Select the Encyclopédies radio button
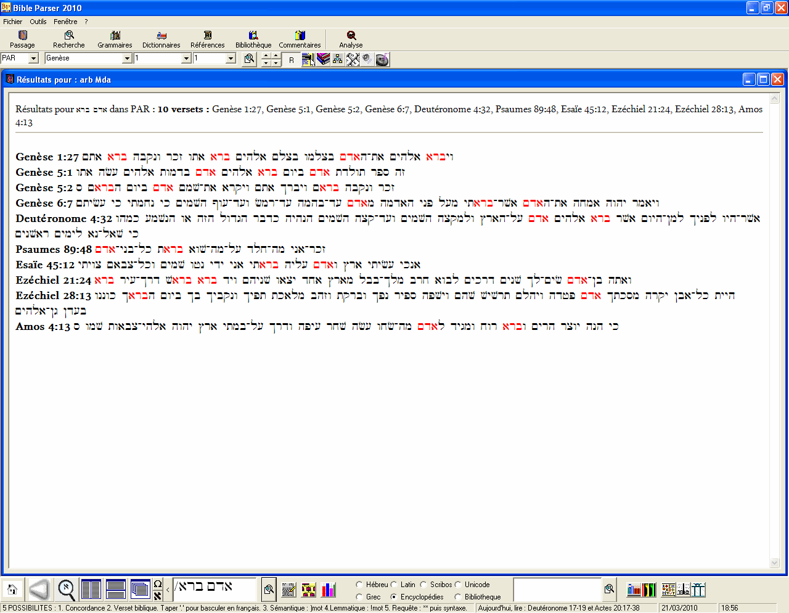This screenshot has height=613, width=789. click(x=394, y=597)
